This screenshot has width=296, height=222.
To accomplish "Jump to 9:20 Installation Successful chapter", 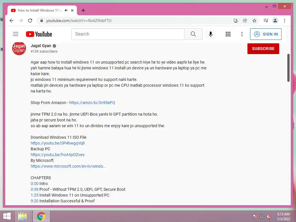I will (x=34, y=201).
